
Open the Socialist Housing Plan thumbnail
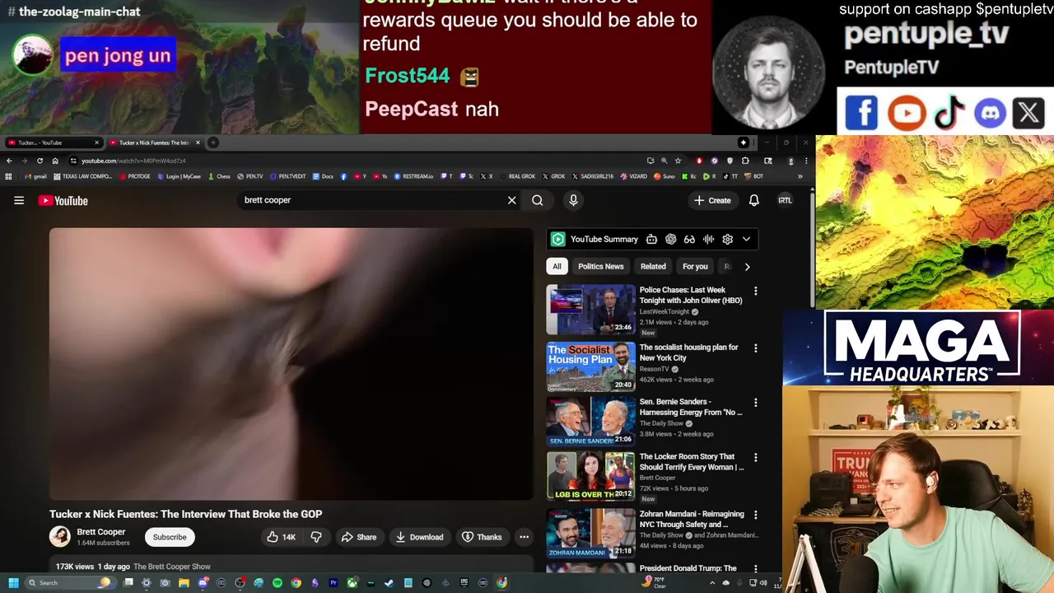591,367
